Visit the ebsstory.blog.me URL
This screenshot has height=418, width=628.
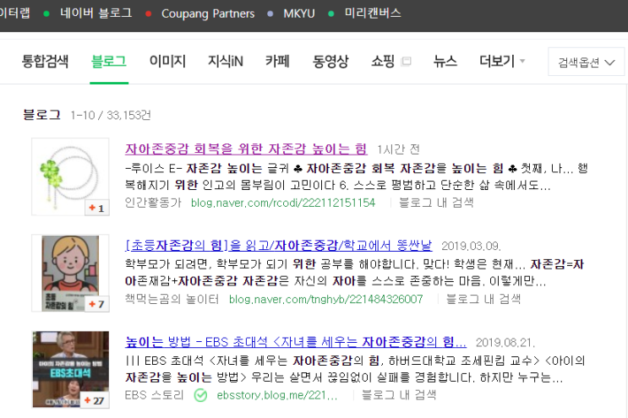pos(277,395)
